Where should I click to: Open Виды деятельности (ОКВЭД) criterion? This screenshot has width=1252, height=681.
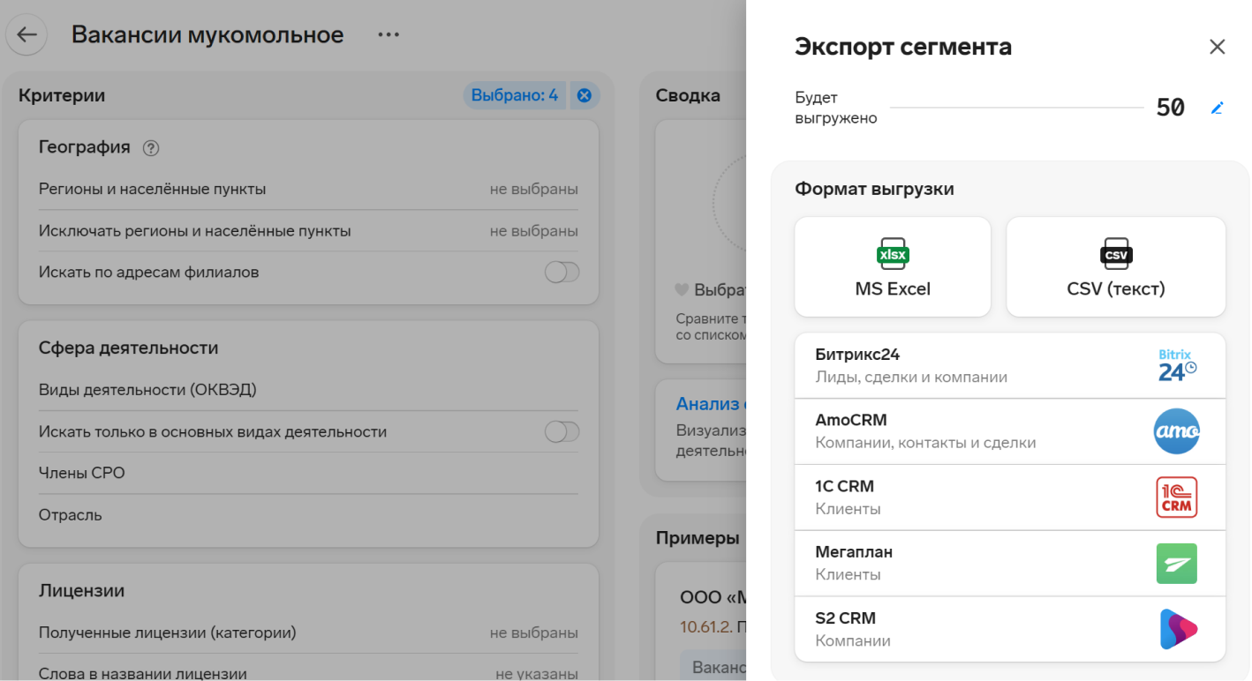pyautogui.click(x=308, y=390)
